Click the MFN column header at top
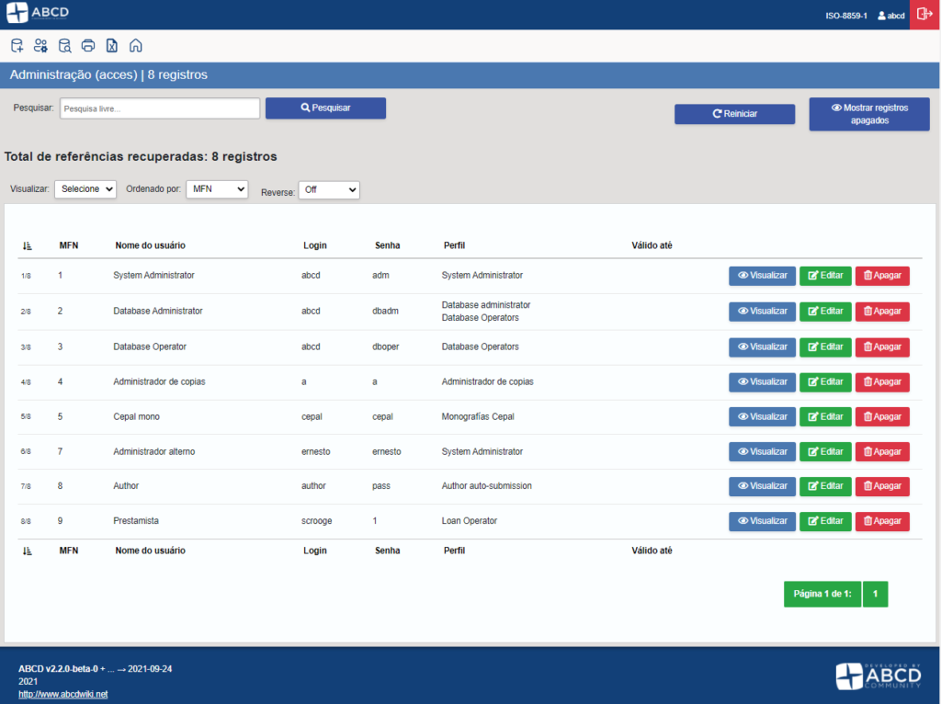Image resolution: width=941 pixels, height=704 pixels. pyautogui.click(x=68, y=245)
